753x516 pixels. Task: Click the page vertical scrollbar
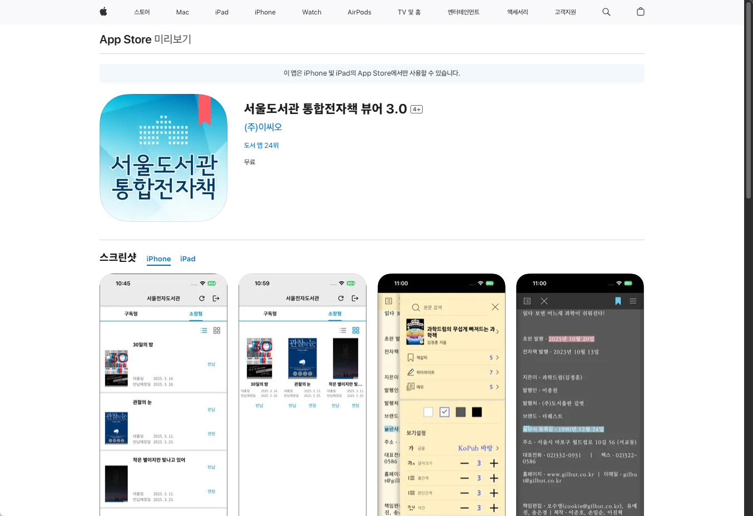(749, 100)
